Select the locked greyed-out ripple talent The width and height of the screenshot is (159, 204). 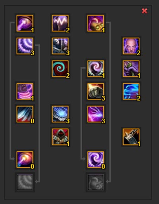click(25, 182)
